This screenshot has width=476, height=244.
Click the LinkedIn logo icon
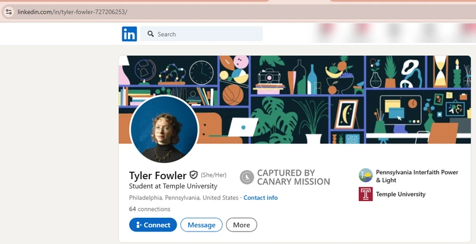click(129, 34)
